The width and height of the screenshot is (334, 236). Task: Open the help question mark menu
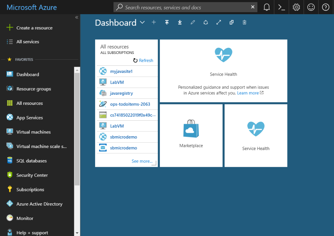coord(326,7)
